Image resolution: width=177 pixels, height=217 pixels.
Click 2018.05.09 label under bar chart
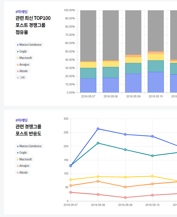tap(133, 96)
